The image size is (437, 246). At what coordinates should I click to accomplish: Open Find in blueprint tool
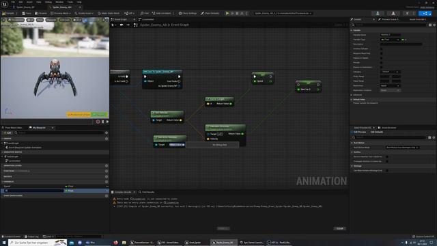click(x=145, y=13)
